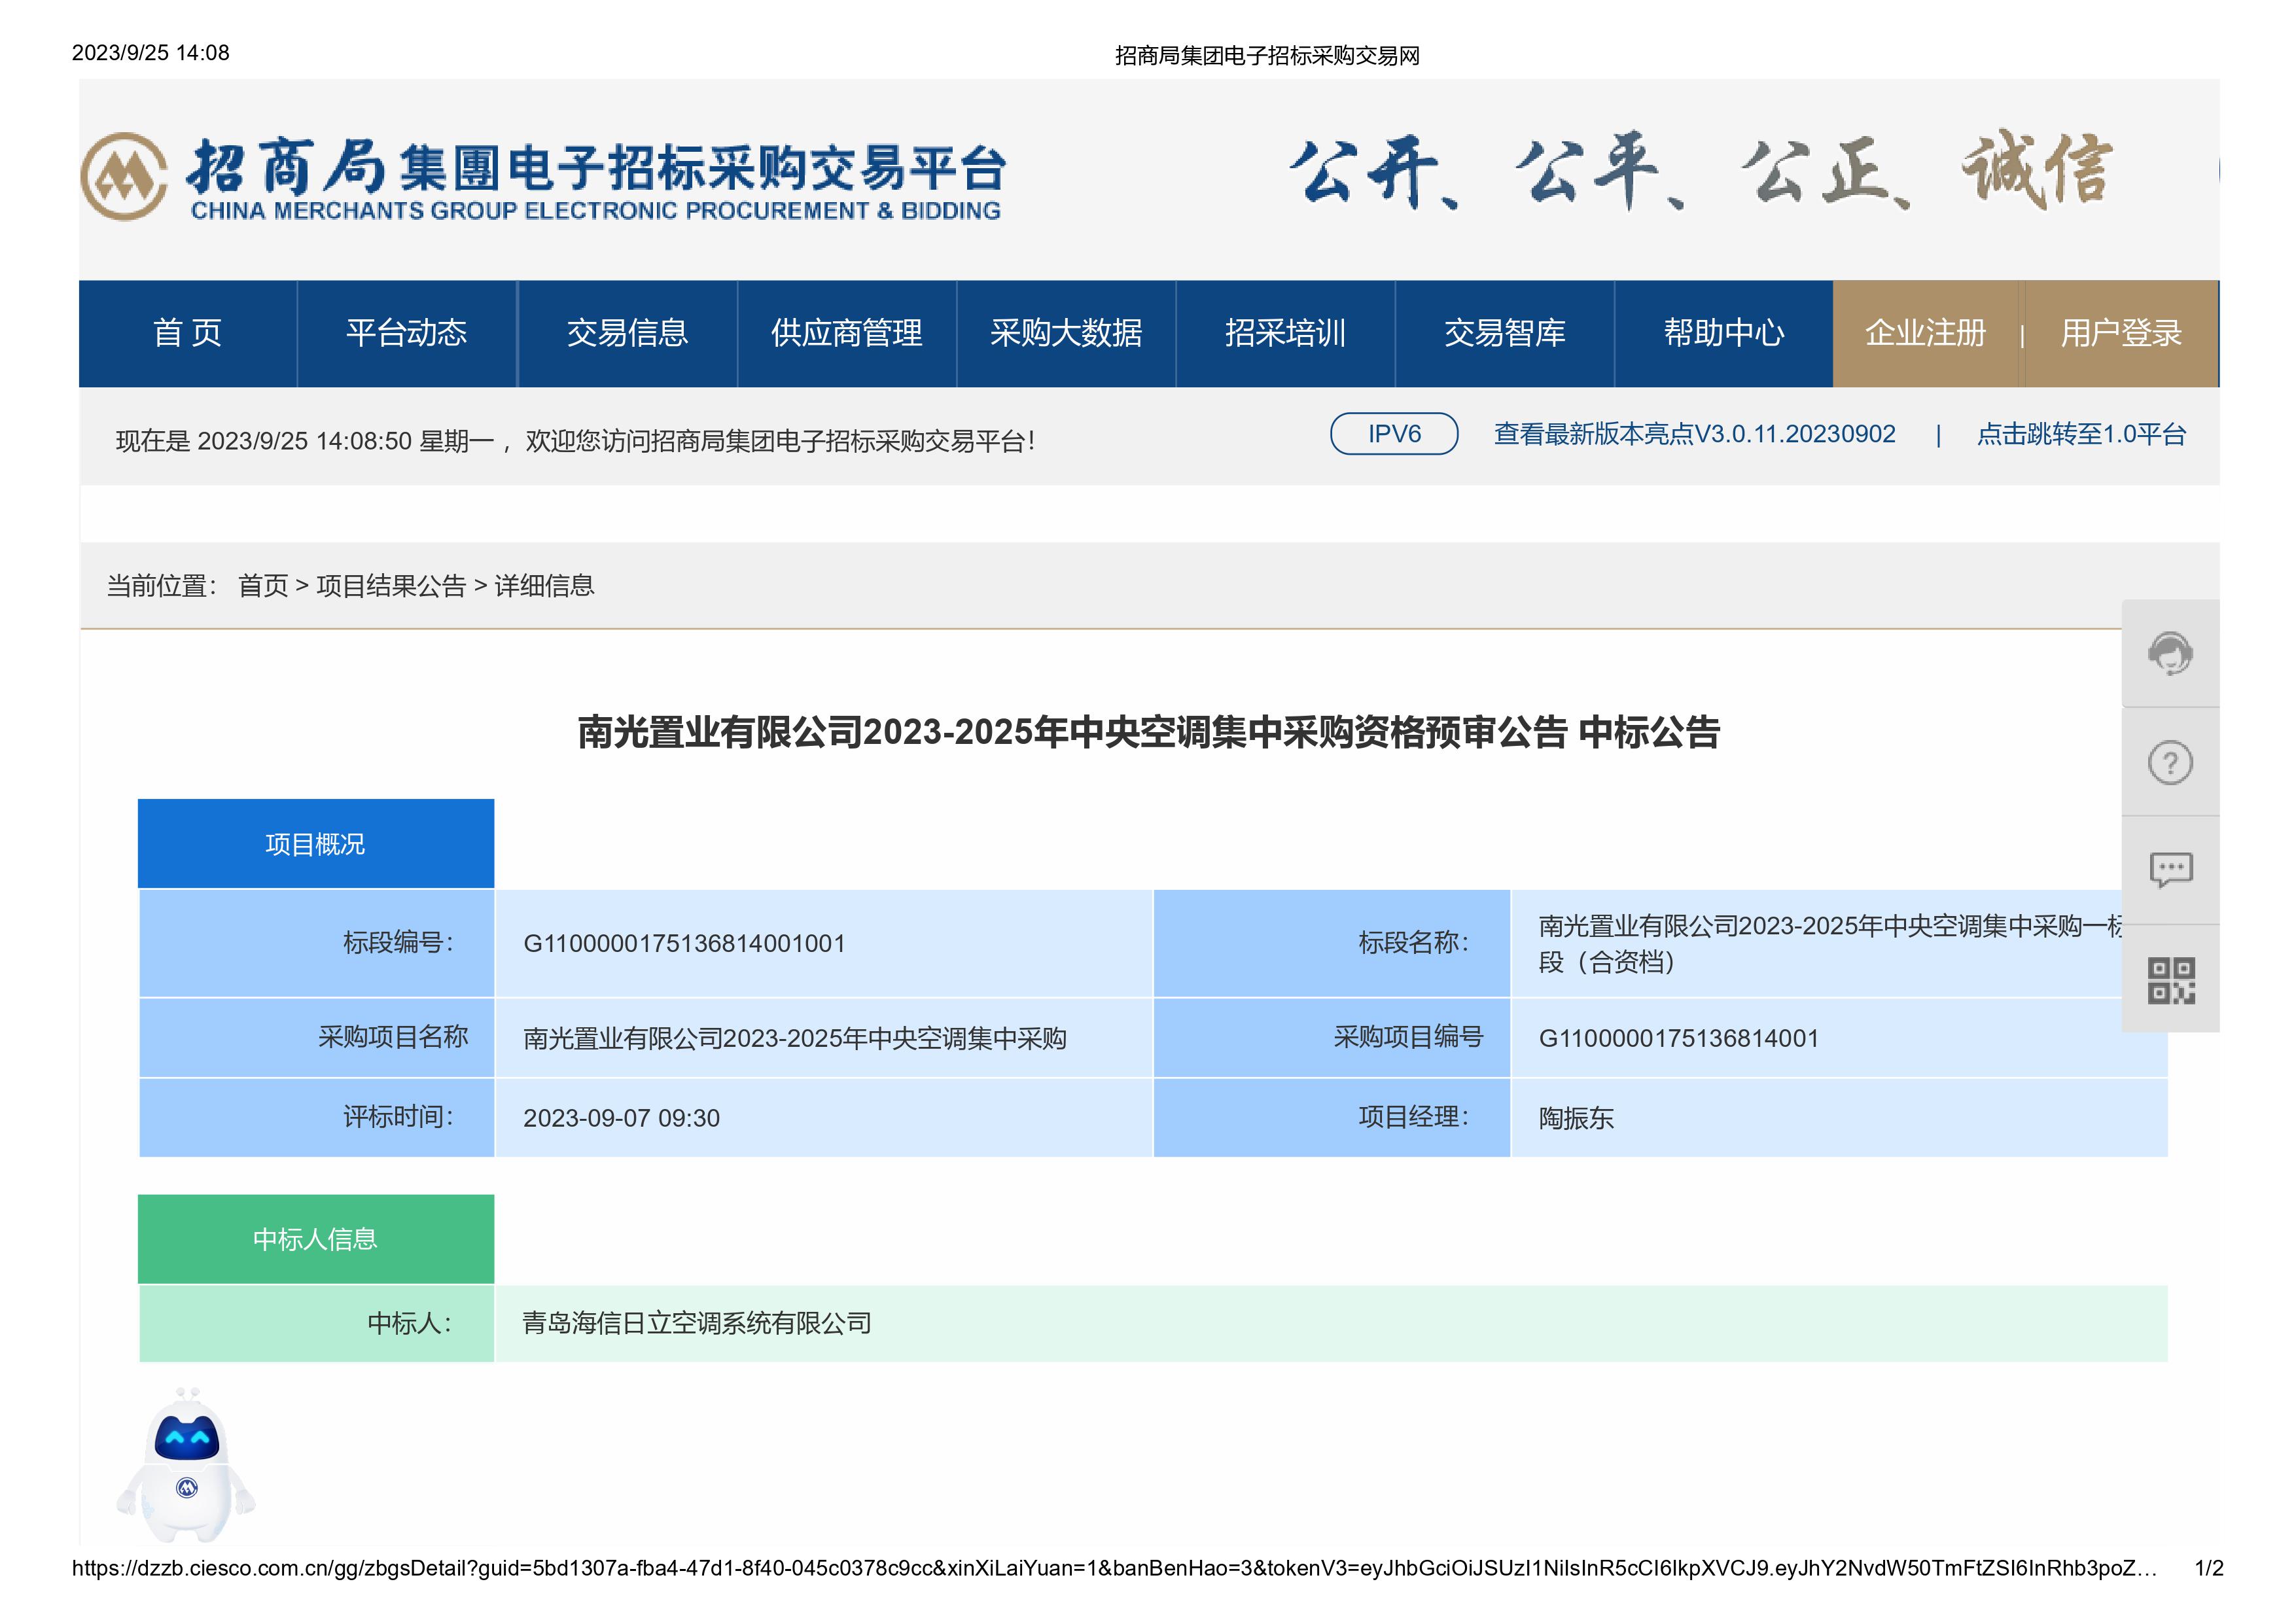Click the 用户登录 button

coord(2120,333)
